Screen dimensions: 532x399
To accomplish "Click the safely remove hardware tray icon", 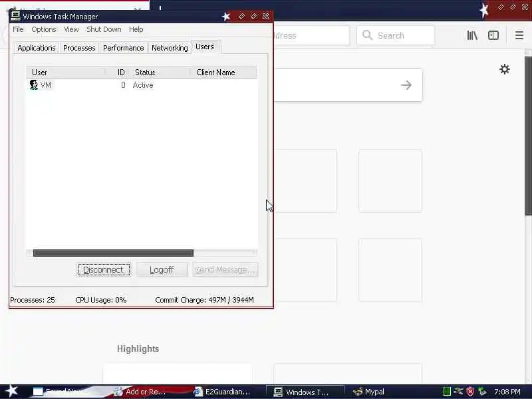I will pos(481,392).
